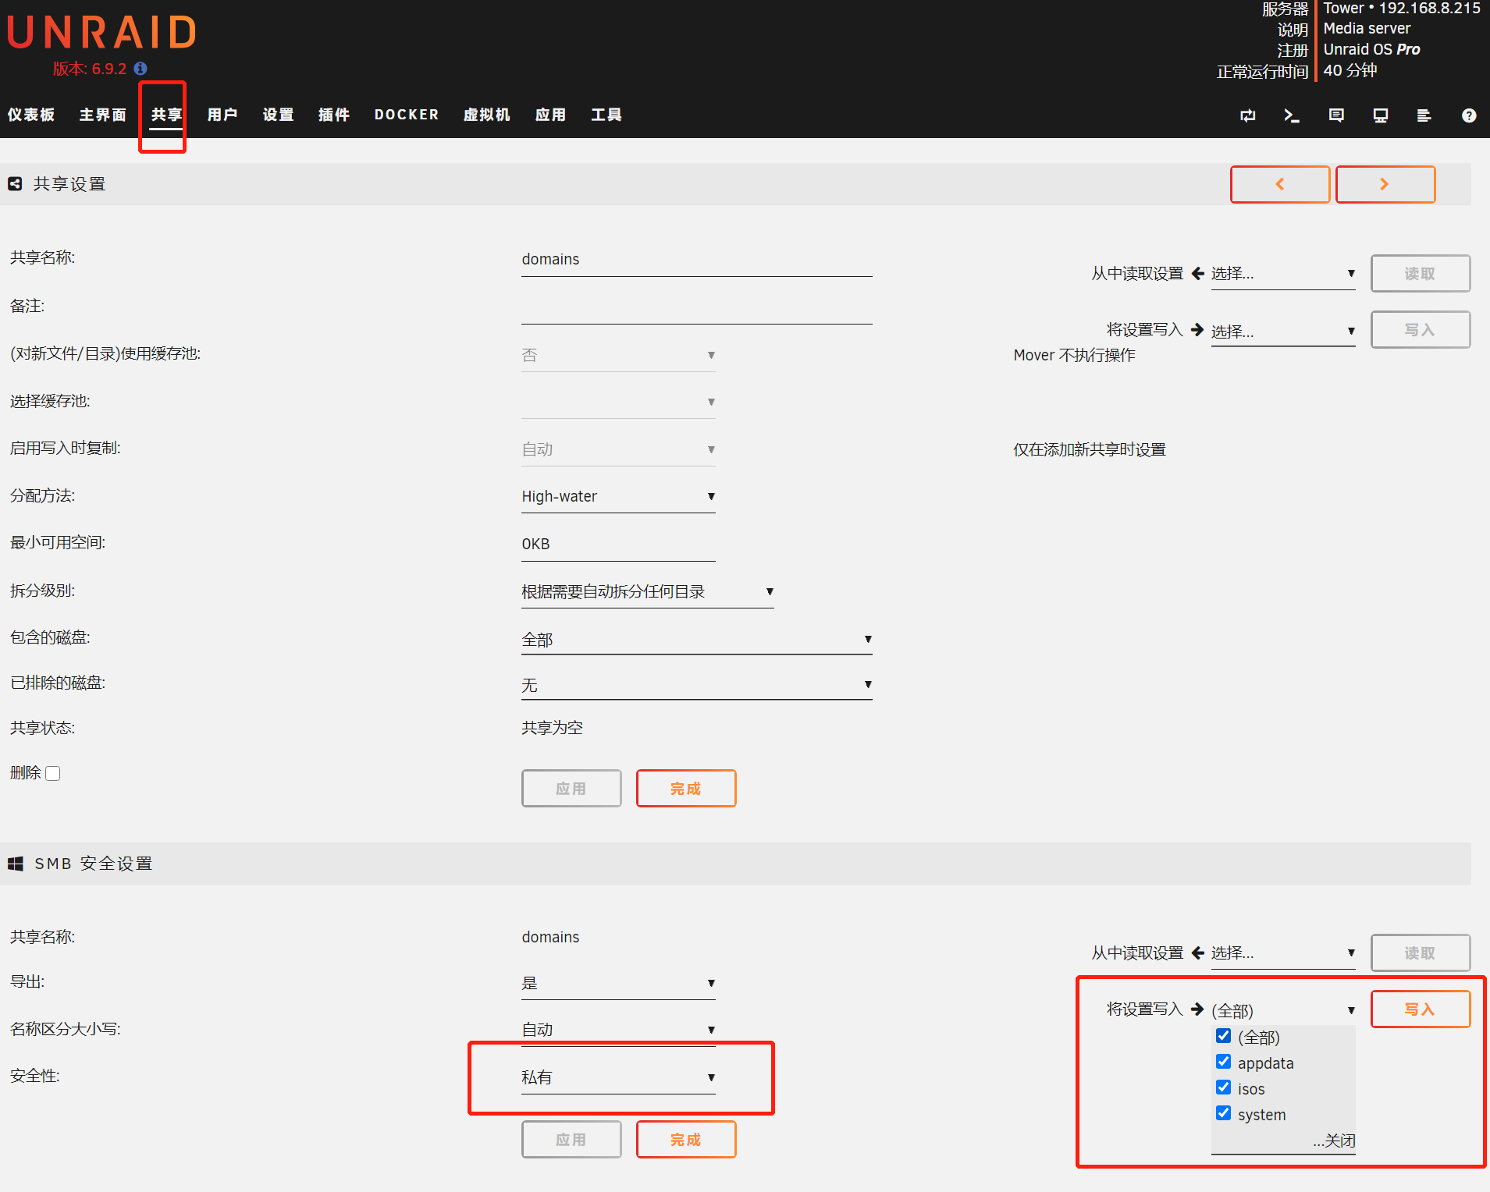Open the 虚拟机 tab
Image resolution: width=1490 pixels, height=1192 pixels.
tap(486, 115)
